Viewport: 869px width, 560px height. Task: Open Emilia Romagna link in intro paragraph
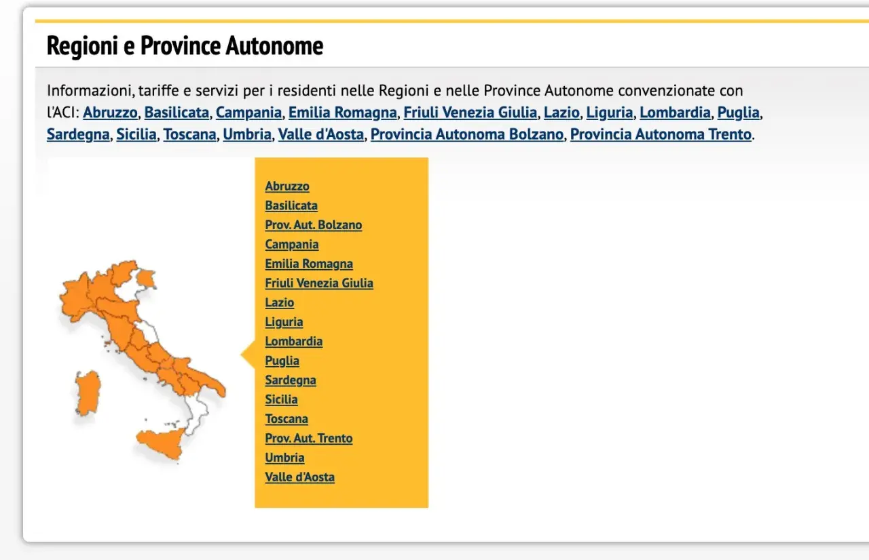tap(343, 112)
